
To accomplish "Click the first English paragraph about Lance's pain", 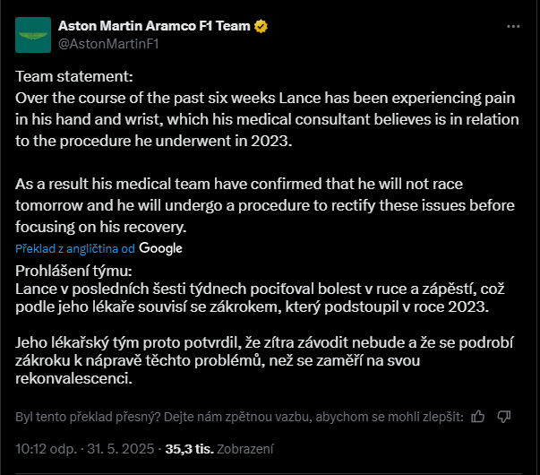I will (x=267, y=119).
